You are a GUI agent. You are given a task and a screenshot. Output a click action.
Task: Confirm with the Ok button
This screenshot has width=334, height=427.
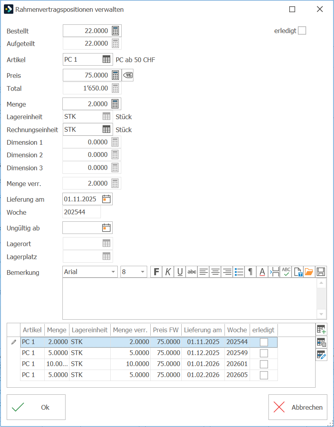36,407
